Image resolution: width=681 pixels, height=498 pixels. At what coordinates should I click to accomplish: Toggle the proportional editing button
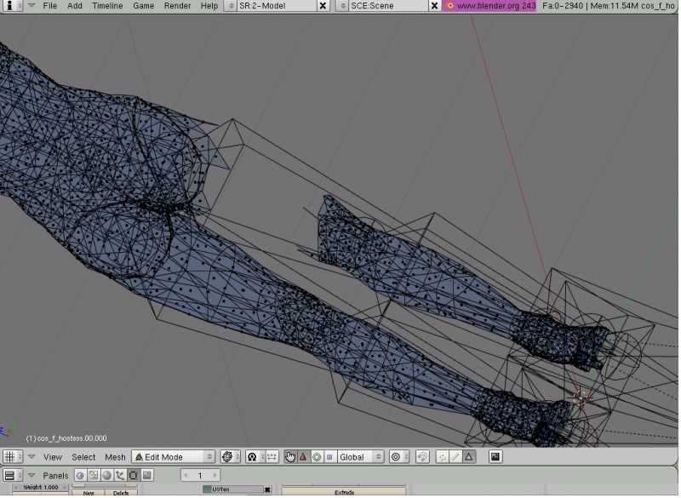pos(395,457)
